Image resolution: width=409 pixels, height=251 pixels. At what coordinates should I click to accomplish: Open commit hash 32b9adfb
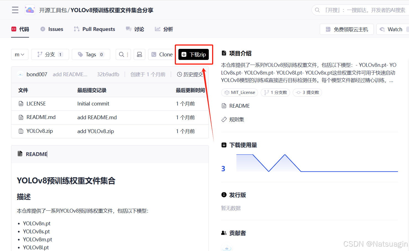(108, 74)
